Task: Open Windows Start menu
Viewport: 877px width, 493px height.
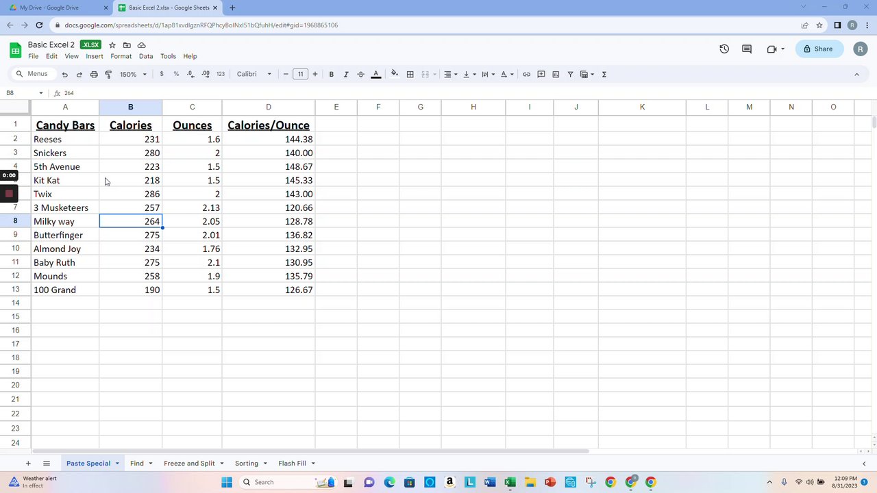Action: (x=227, y=482)
